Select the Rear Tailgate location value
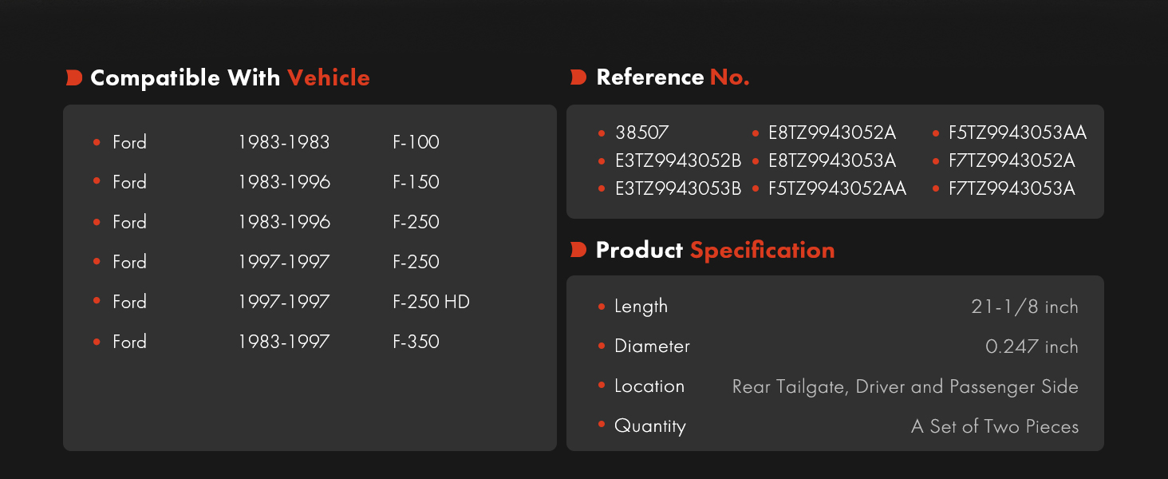Screen dimensions: 1168x479 click(906, 386)
